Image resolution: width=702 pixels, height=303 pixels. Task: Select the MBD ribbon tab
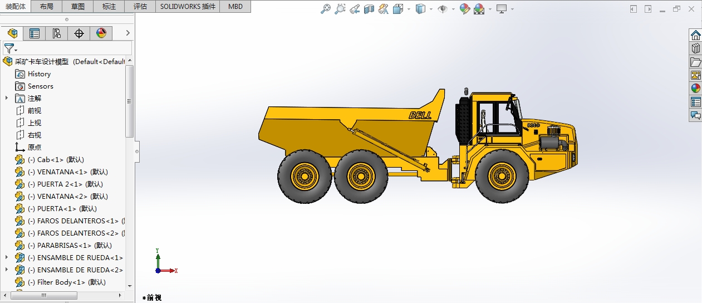coord(235,7)
